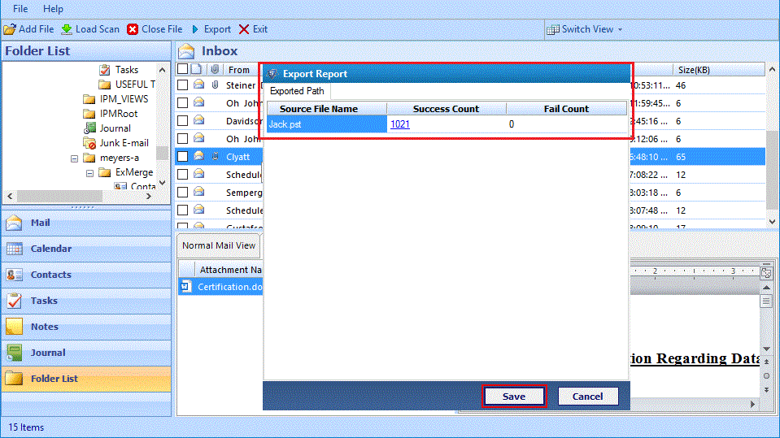Open the Contacts navigation pane
This screenshot has width=780, height=438.
(x=50, y=275)
